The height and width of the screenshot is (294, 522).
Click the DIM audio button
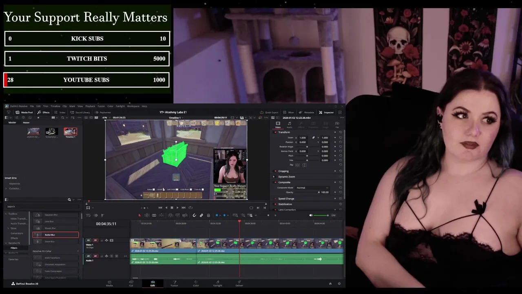334,215
